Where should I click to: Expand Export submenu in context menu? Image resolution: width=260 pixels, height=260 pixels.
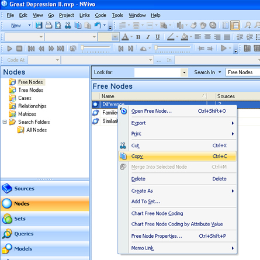pos(177,123)
